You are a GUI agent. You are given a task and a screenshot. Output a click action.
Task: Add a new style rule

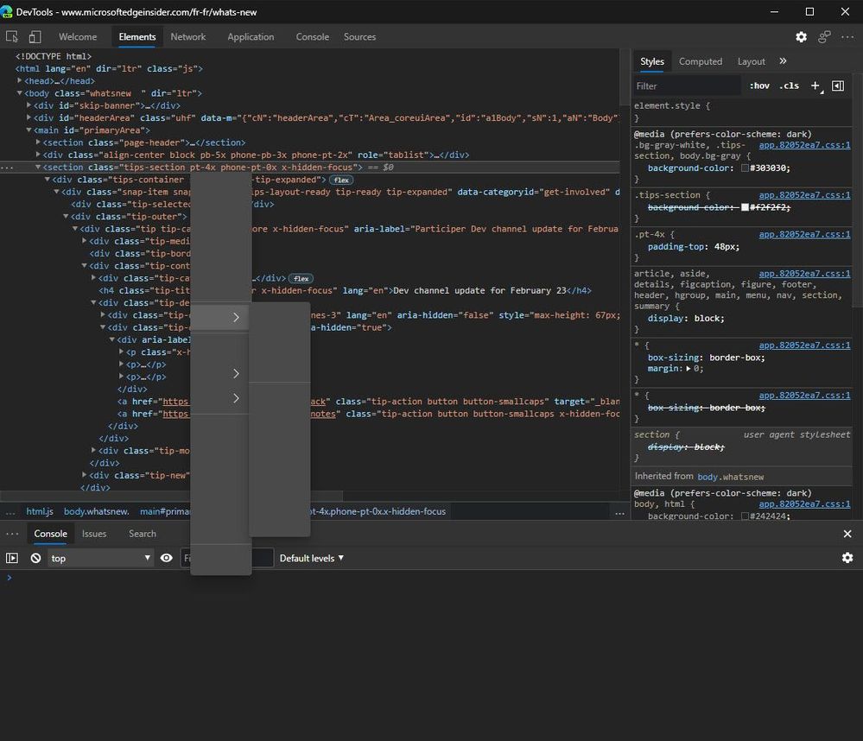coord(815,85)
